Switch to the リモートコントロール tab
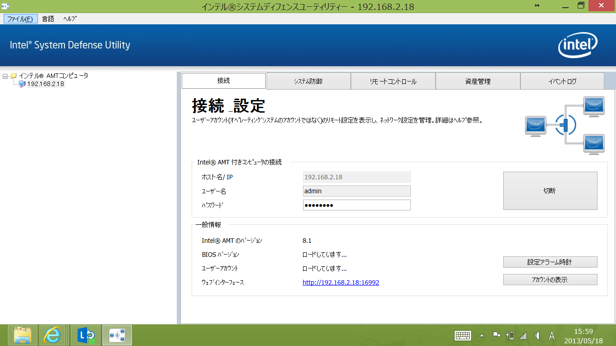616x346 pixels. (393, 82)
